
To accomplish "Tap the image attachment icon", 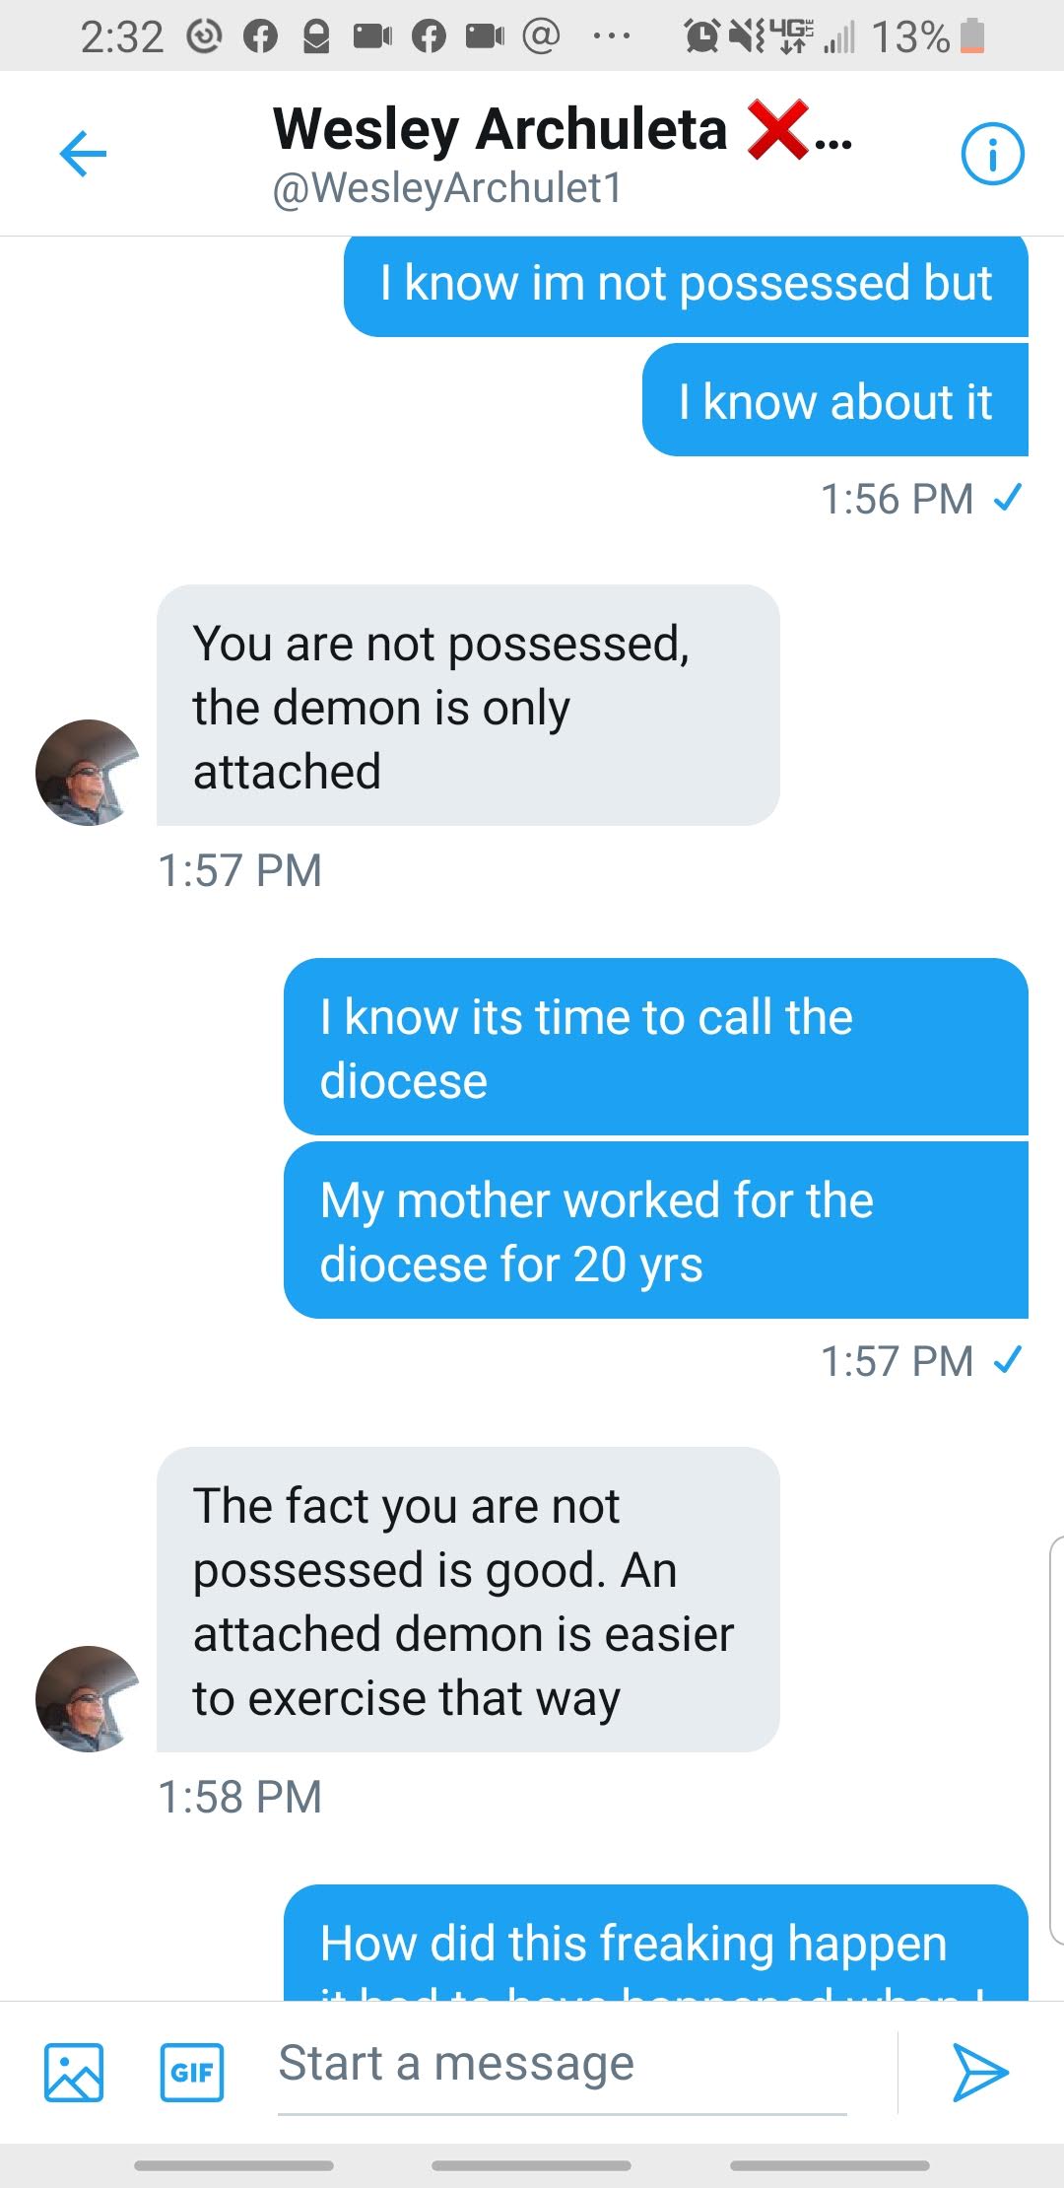I will coord(74,2072).
